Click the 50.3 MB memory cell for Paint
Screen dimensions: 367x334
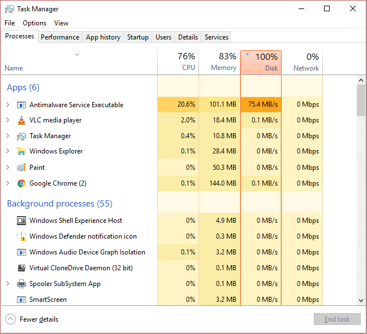(x=219, y=168)
